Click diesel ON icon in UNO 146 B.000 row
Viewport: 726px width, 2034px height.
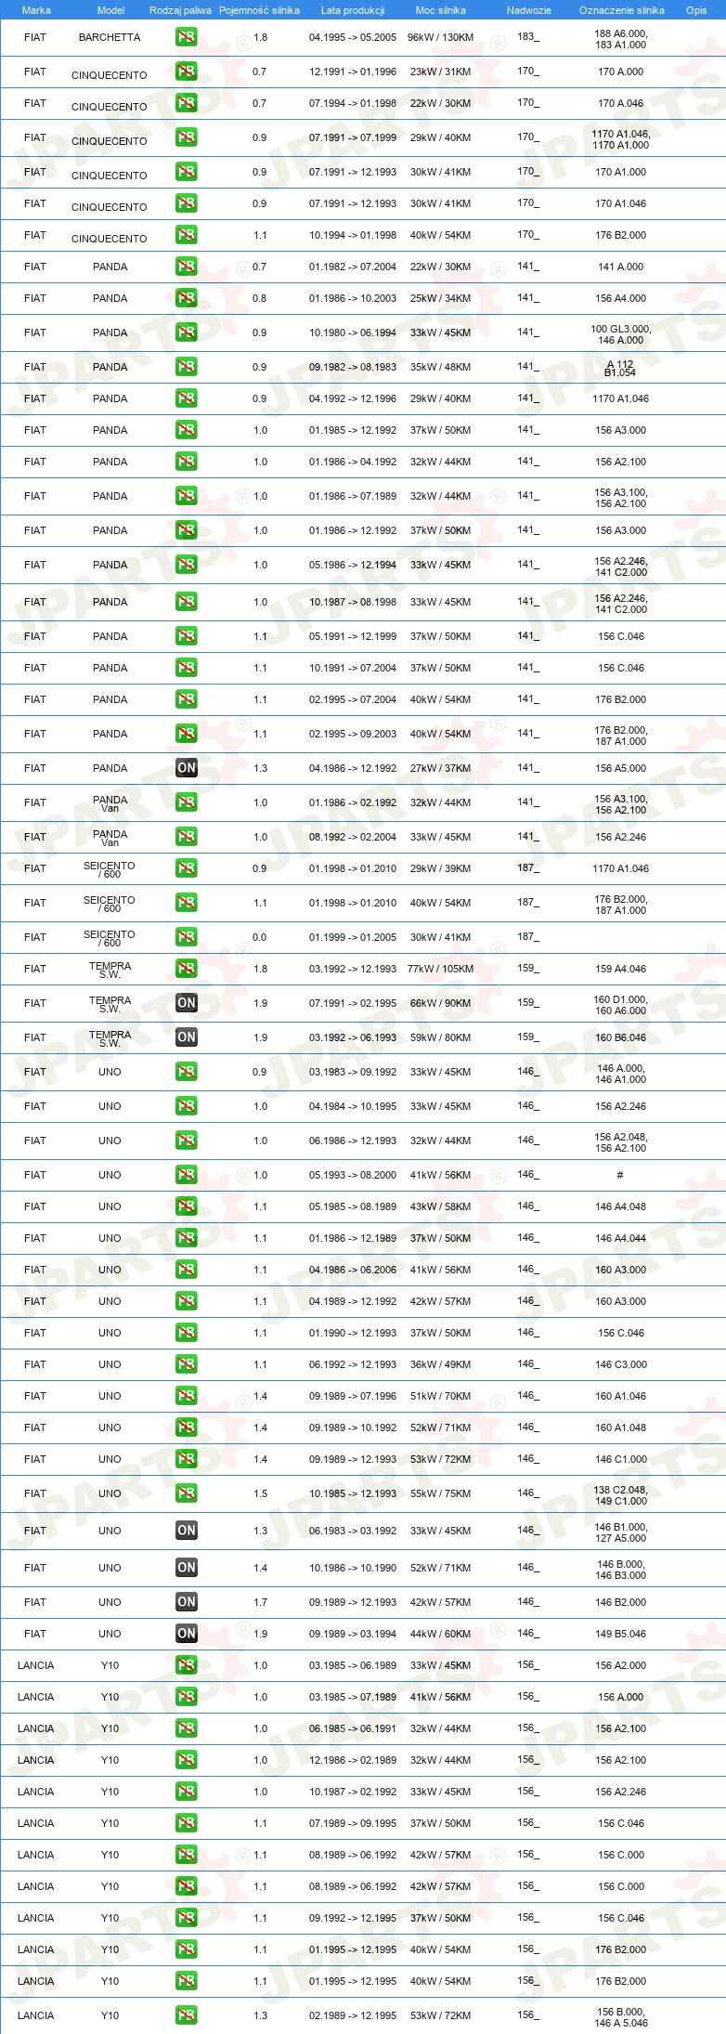click(x=186, y=1568)
